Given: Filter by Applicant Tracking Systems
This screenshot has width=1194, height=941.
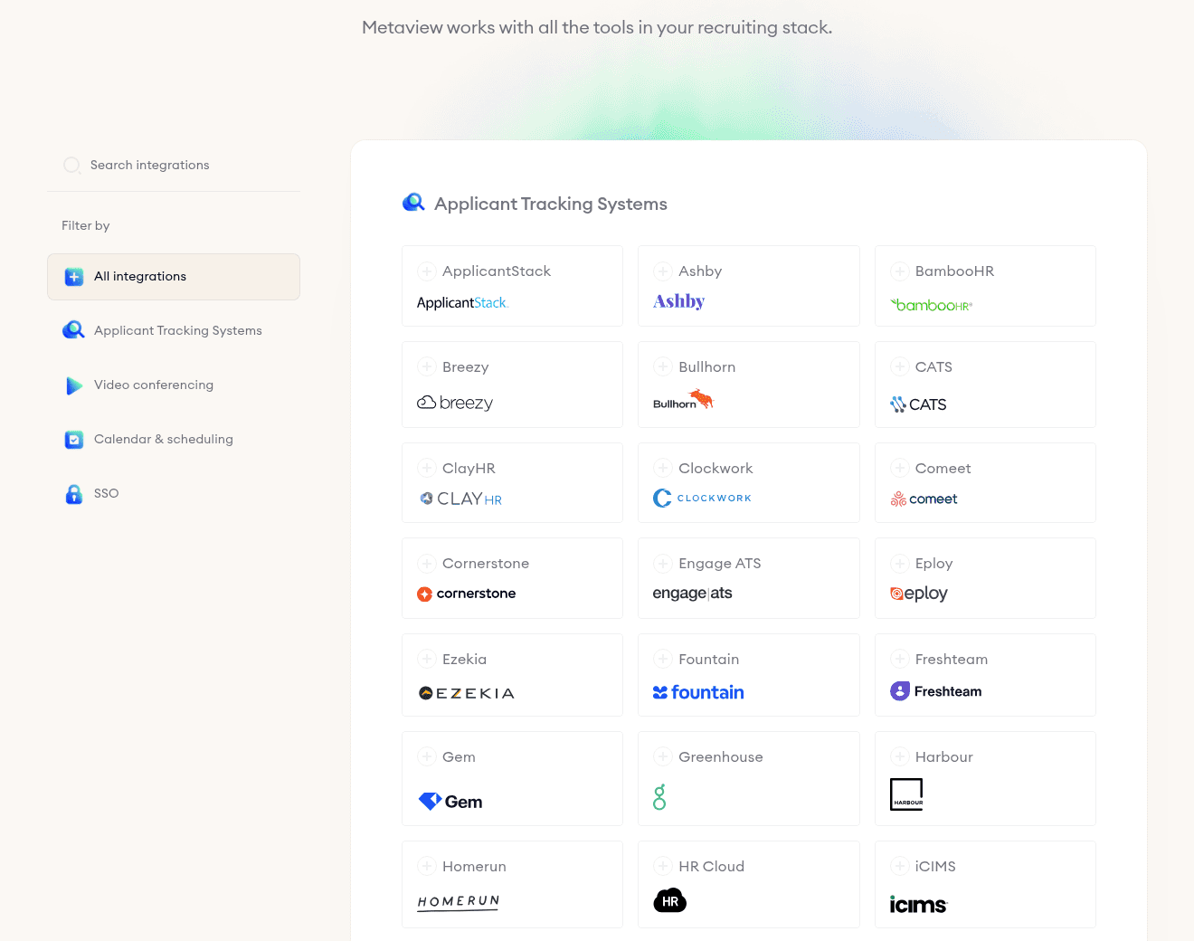Looking at the screenshot, I should pyautogui.click(x=174, y=331).
